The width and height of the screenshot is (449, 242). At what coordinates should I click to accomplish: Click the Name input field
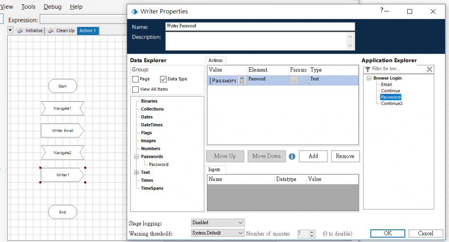(x=260, y=26)
